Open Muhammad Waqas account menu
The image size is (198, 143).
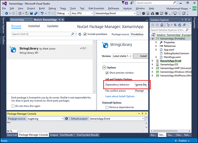179,9
